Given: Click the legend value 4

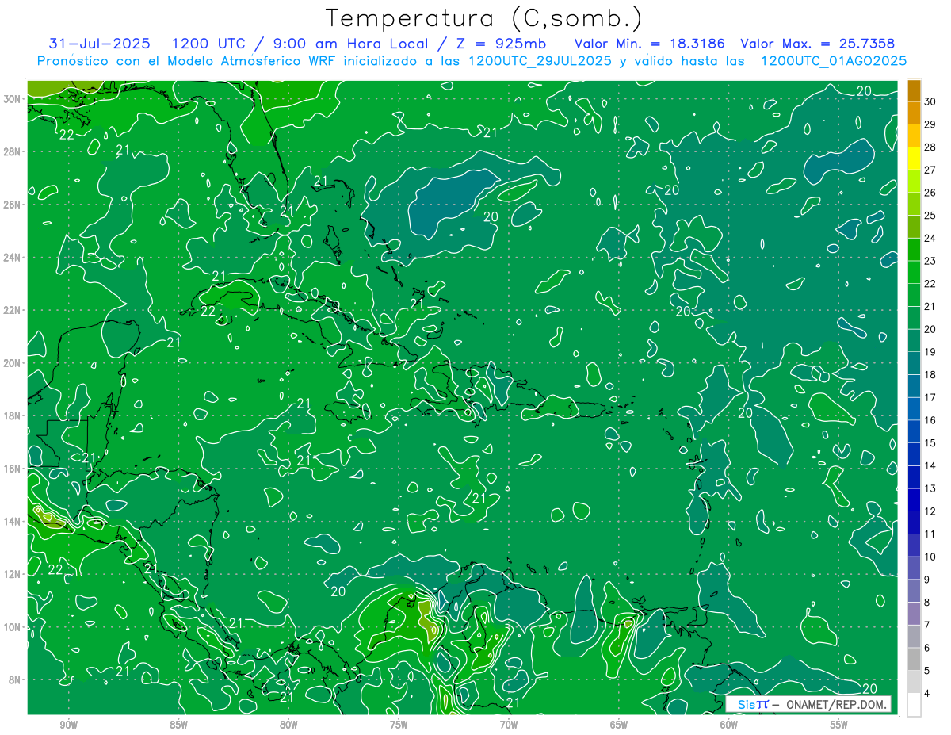Looking at the screenshot, I should [927, 693].
